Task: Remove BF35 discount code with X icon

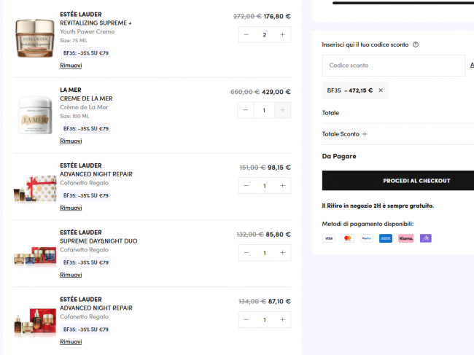Action: (x=381, y=90)
